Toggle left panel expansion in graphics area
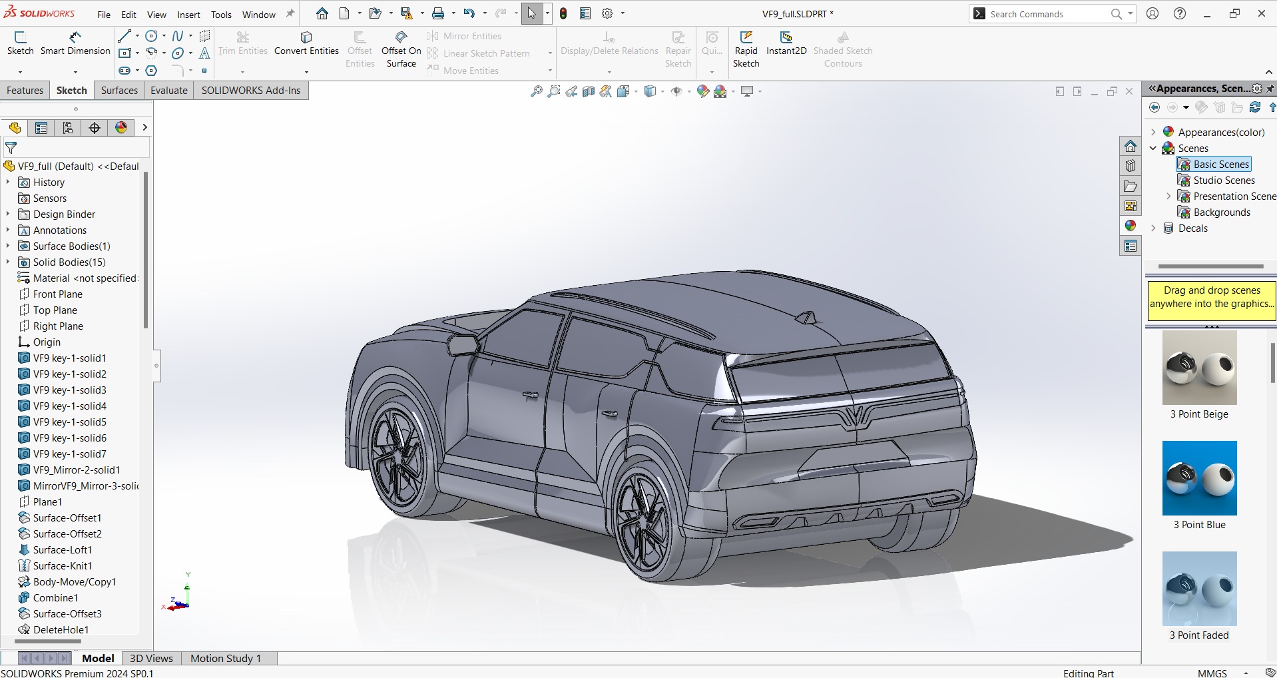1277x678 pixels. coord(1060,92)
